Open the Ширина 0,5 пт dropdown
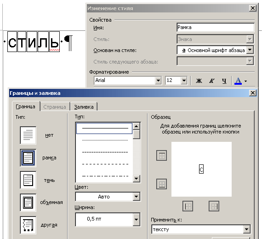262x239 pixels. tap(137, 219)
